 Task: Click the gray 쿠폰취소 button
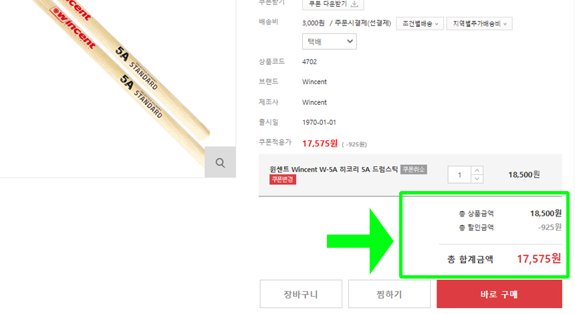coord(414,169)
